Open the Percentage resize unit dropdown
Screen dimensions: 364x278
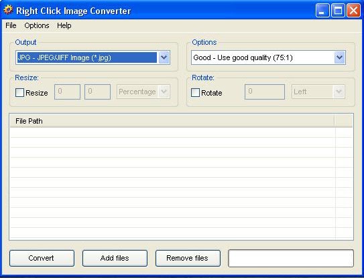pyautogui.click(x=143, y=92)
